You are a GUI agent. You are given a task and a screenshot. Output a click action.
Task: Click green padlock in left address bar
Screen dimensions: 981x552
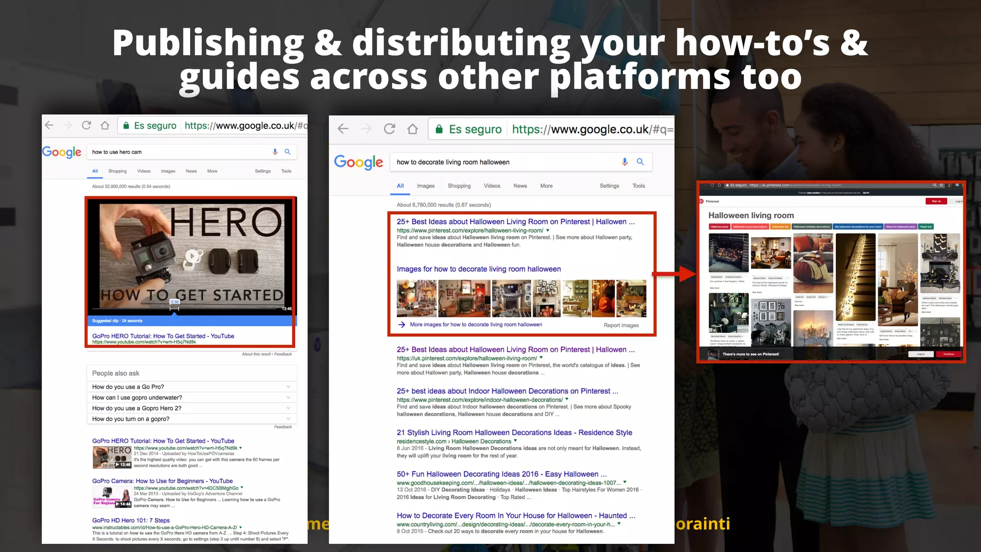pyautogui.click(x=126, y=126)
